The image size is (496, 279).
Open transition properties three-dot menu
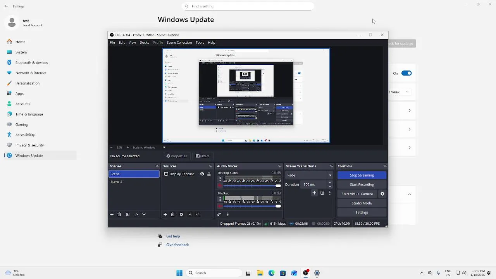[330, 193]
